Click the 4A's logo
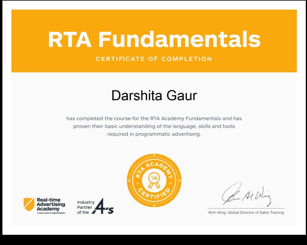This screenshot has height=245, width=307. click(x=103, y=206)
